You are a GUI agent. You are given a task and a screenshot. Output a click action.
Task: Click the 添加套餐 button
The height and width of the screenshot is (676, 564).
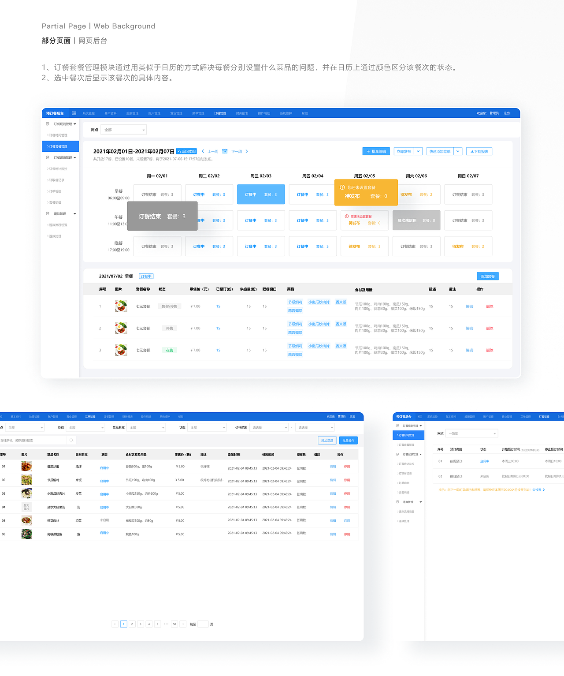pos(488,276)
